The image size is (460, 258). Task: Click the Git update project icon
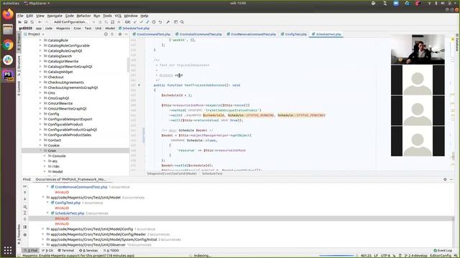point(135,22)
